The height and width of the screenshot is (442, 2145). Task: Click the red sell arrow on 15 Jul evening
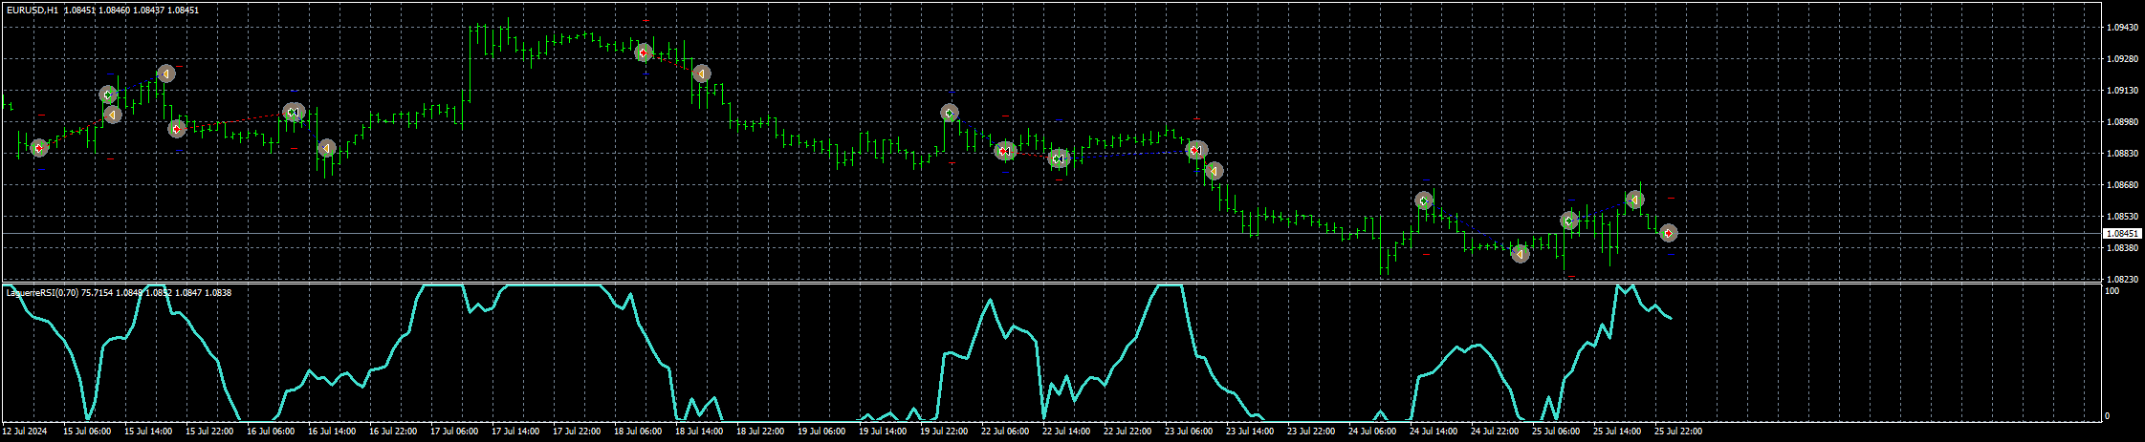pos(177,129)
